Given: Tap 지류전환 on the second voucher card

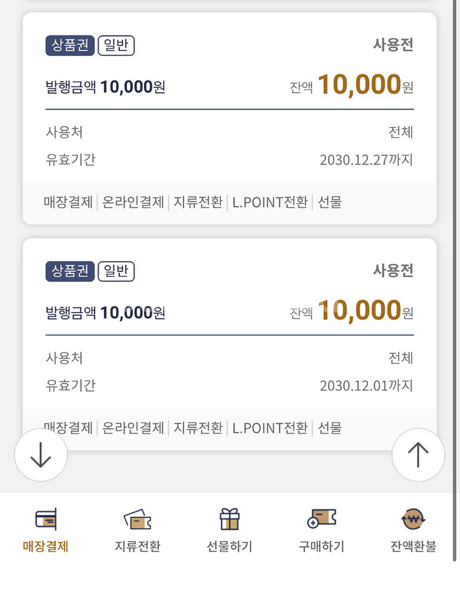Looking at the screenshot, I should (x=198, y=428).
